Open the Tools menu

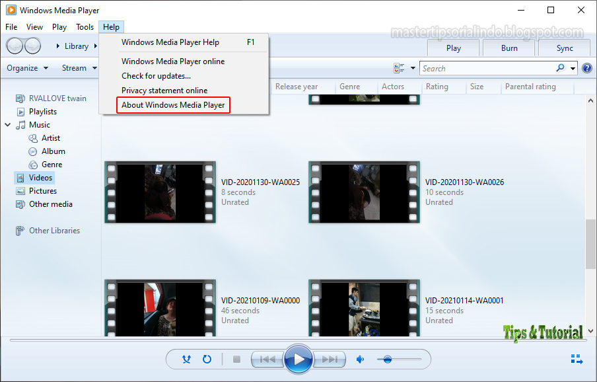85,27
